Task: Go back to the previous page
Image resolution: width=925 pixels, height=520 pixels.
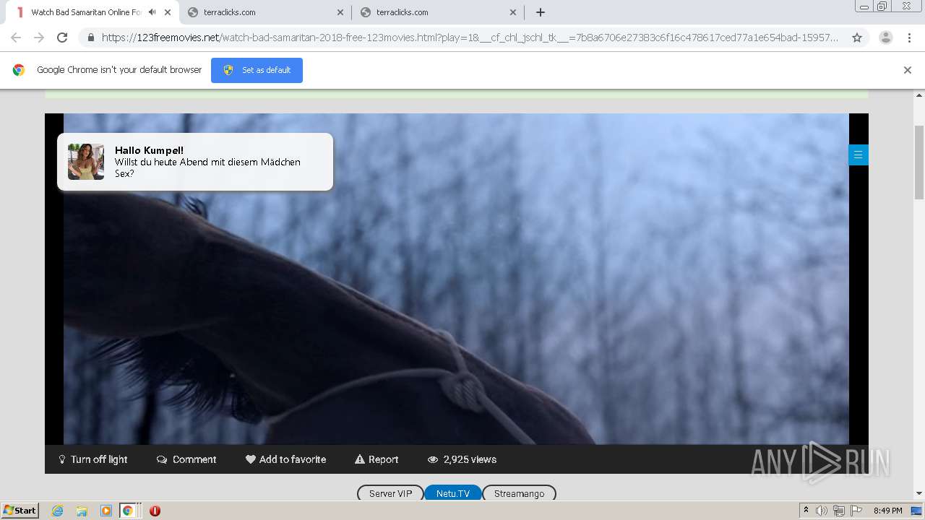Action: coord(16,38)
